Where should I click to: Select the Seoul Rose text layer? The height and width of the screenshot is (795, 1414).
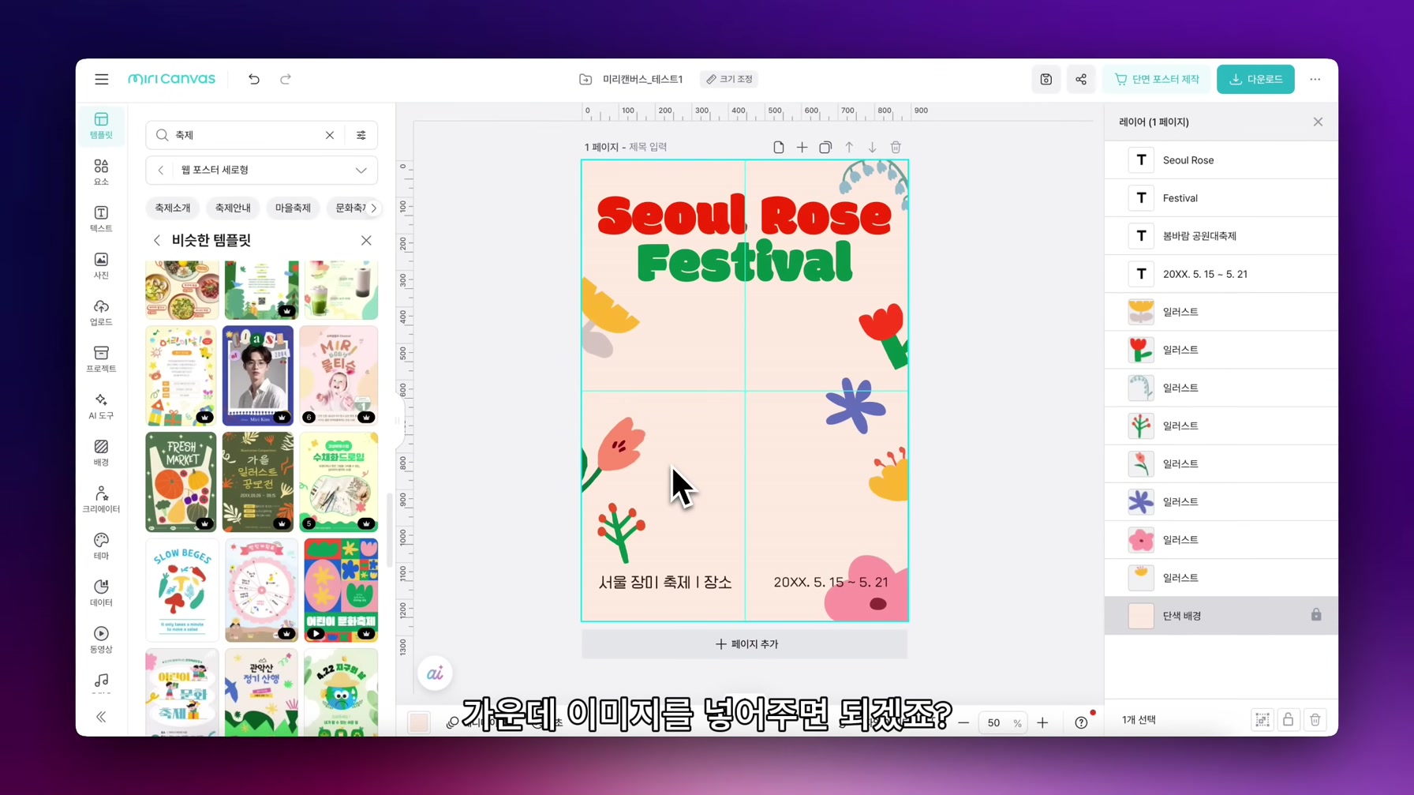(x=1221, y=160)
